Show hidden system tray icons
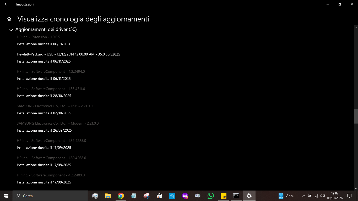The image size is (358, 201). pos(304,196)
